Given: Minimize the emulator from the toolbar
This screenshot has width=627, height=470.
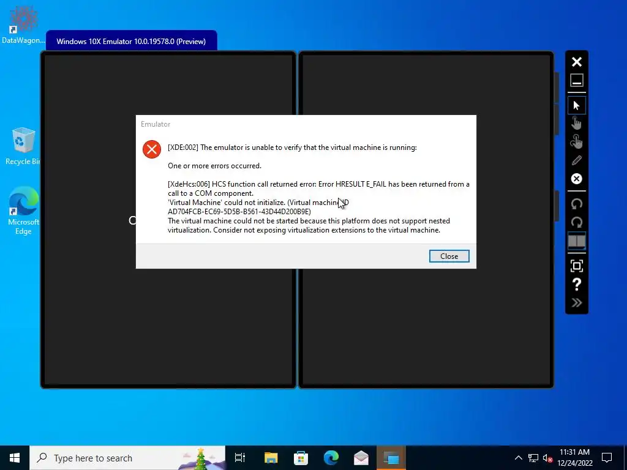Looking at the screenshot, I should (x=576, y=80).
